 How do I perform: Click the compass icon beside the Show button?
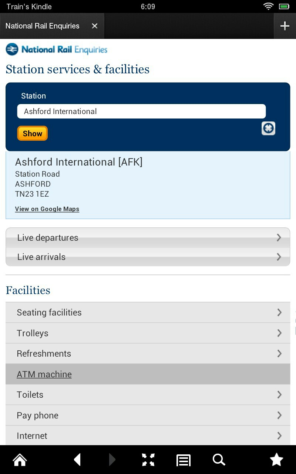(x=268, y=128)
